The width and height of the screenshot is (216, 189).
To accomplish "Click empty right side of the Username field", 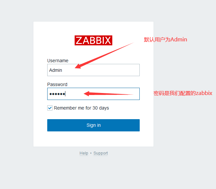I will 117,72.
